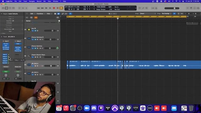Open the Loop Browser icon at top right
Screen dimensions: 201x113
pos(195,8)
